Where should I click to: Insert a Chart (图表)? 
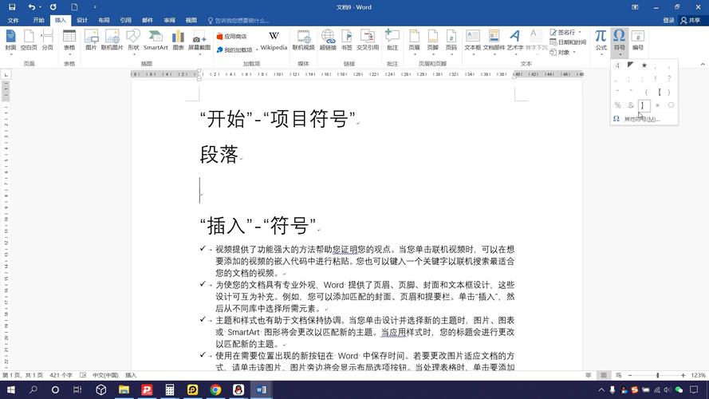point(178,41)
